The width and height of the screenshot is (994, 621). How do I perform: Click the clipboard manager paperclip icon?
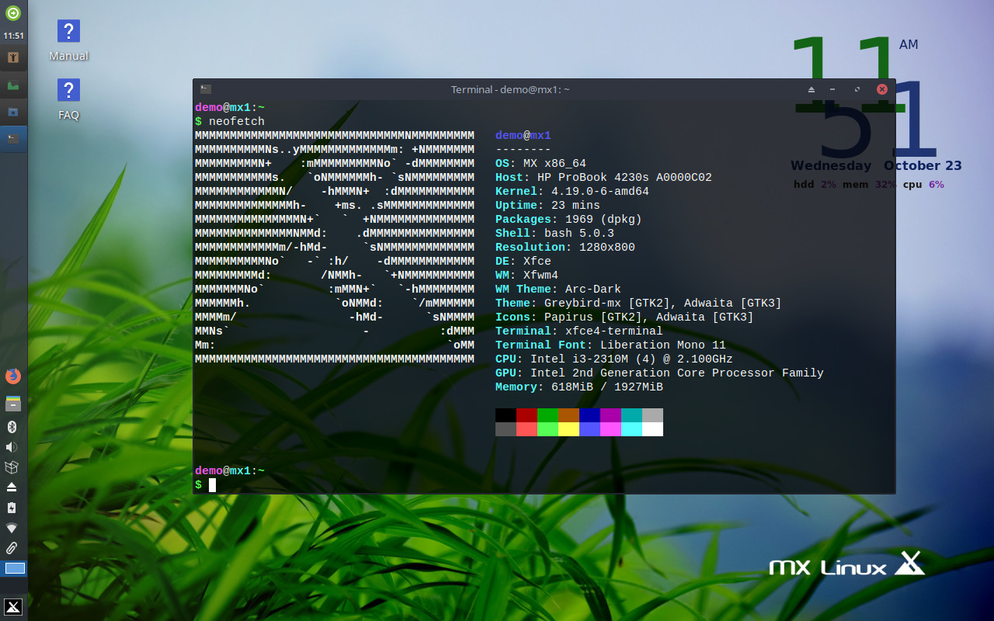pyautogui.click(x=12, y=548)
